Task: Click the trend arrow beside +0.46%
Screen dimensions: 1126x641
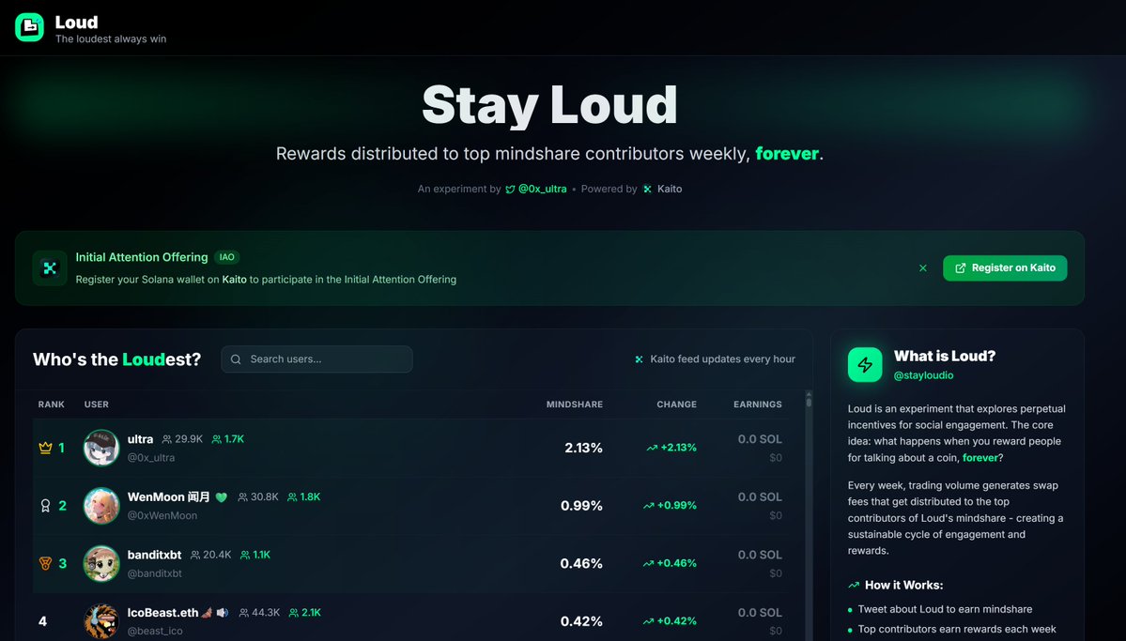Action: coord(648,563)
